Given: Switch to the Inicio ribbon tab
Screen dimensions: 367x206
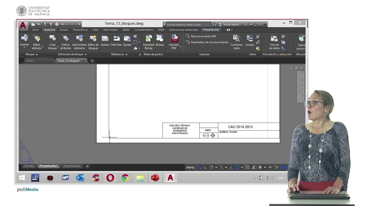Looking at the screenshot, I should click(36, 30).
